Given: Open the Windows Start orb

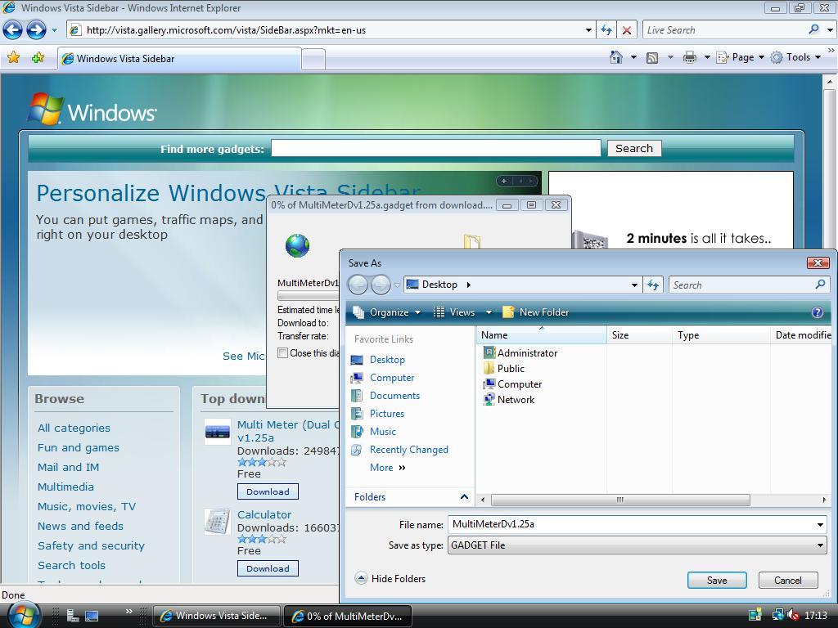Looking at the screenshot, I should pyautogui.click(x=24, y=615).
